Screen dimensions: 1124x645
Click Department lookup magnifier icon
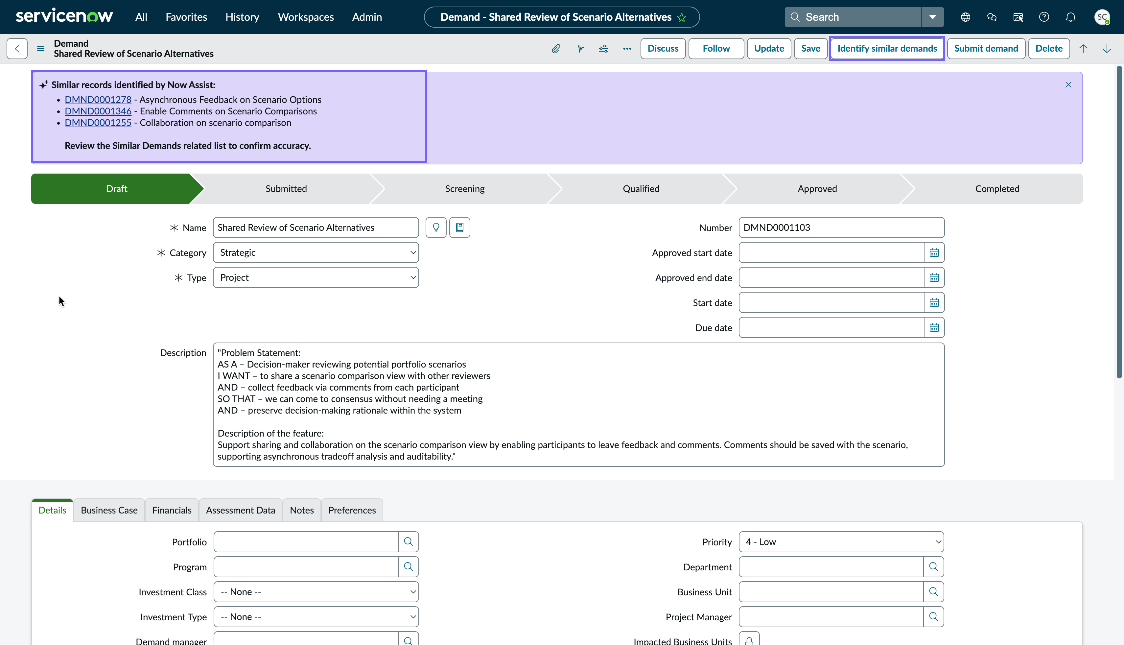[934, 566]
